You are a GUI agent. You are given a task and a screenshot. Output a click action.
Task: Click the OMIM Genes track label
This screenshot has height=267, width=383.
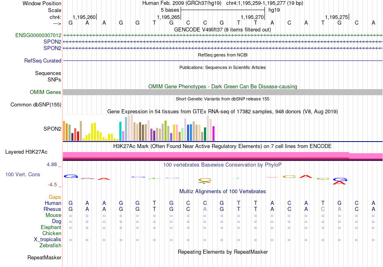pos(46,92)
